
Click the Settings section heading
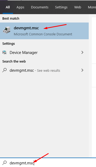pyautogui.click(x=9, y=44)
